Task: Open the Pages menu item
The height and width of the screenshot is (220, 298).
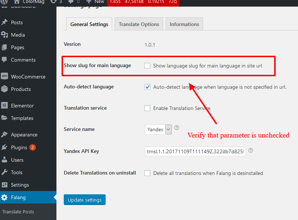Action: coord(28,47)
